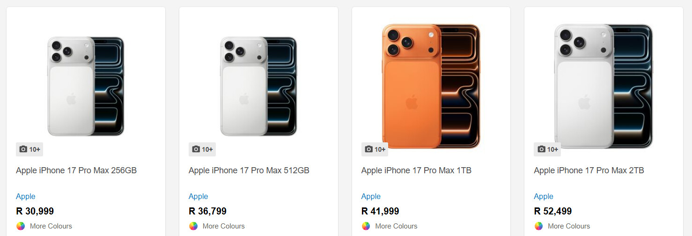Open the photo gallery badge on the 1TB listing

pyautogui.click(x=375, y=149)
